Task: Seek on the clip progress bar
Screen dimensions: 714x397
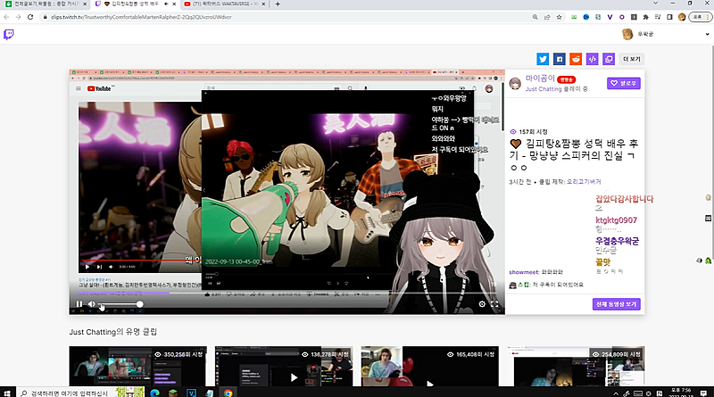Action: point(286,294)
